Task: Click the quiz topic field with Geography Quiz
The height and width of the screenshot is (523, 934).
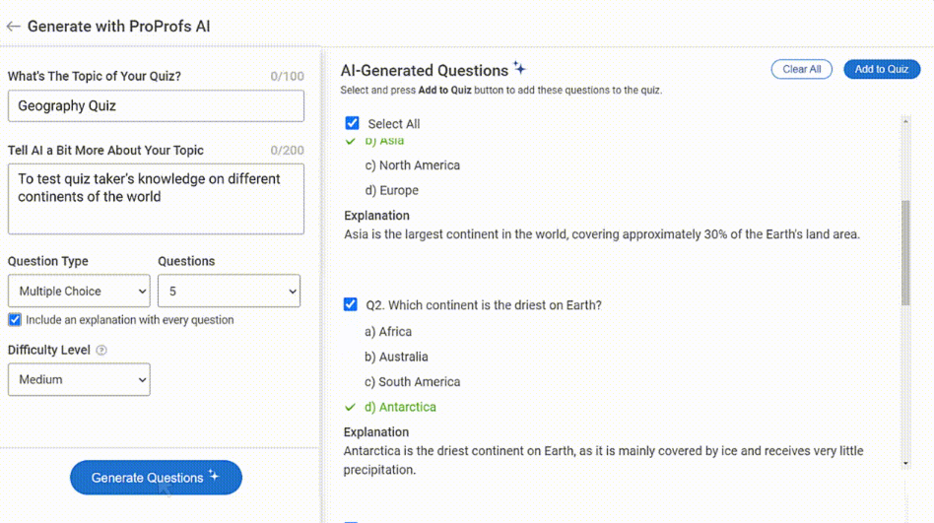Action: [156, 106]
